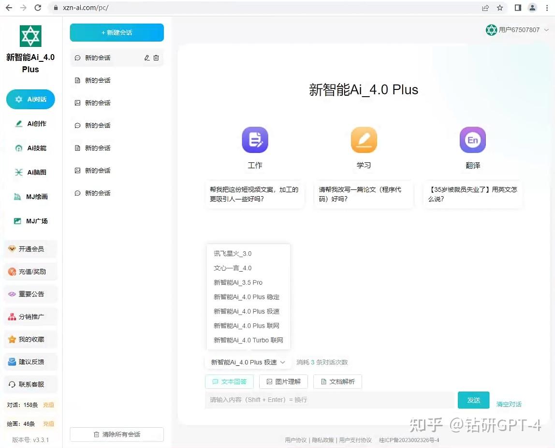Click 清空对话 clear conversation link

[509, 404]
